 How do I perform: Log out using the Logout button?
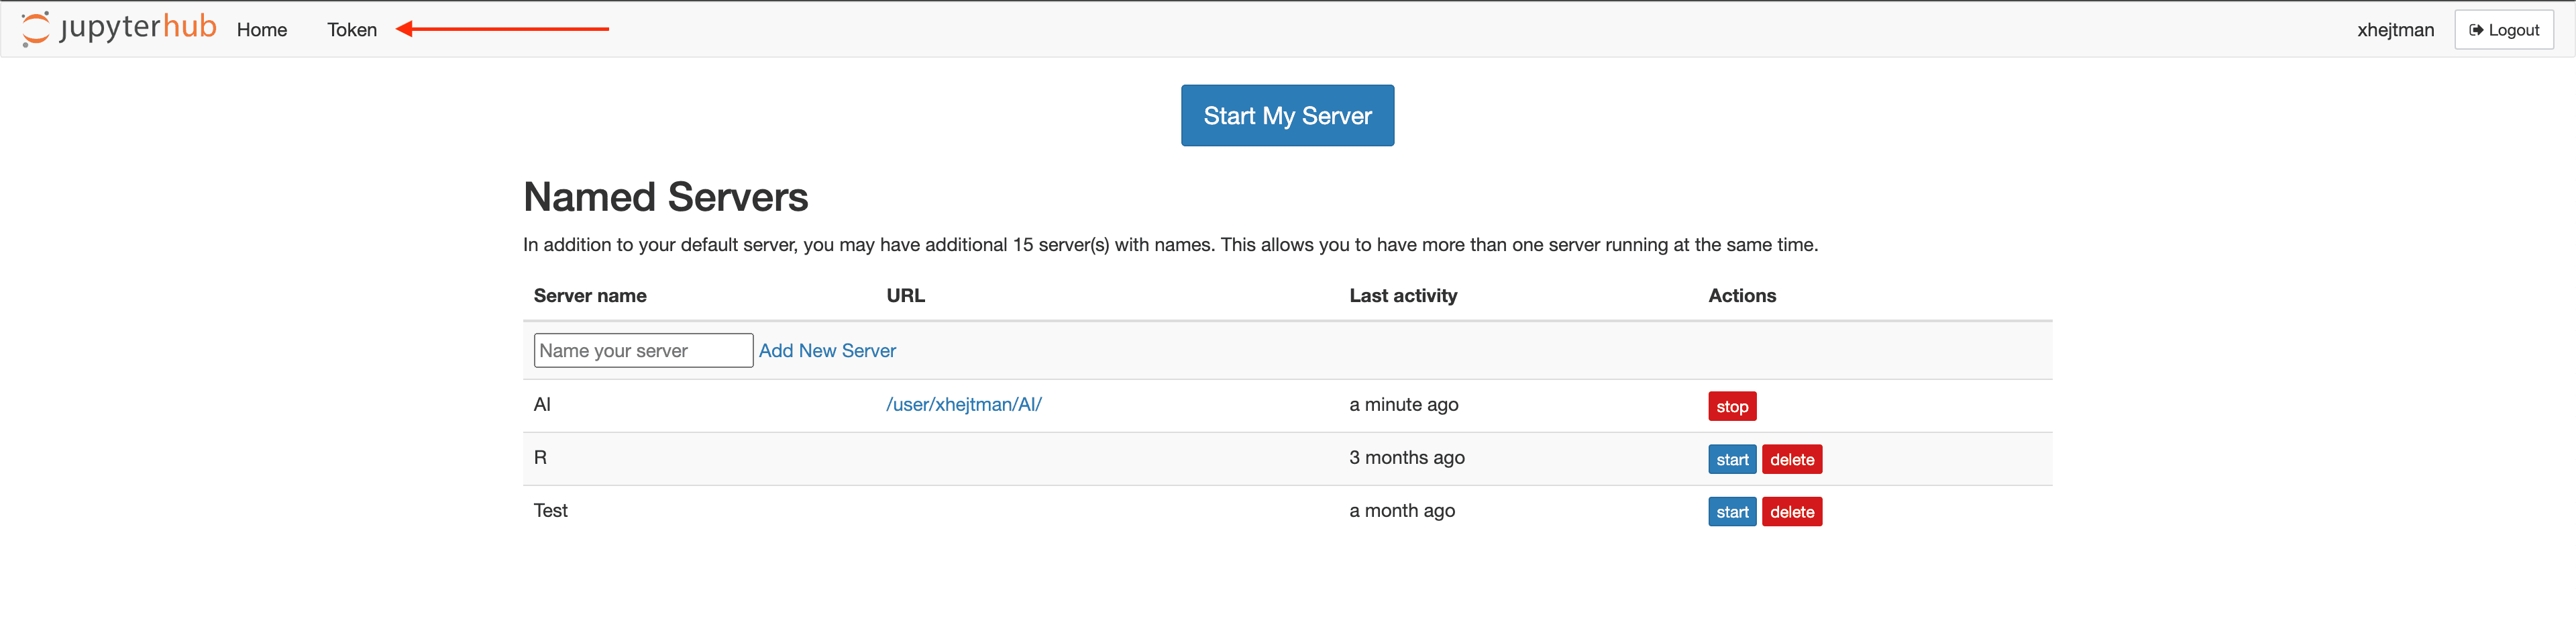[2503, 30]
